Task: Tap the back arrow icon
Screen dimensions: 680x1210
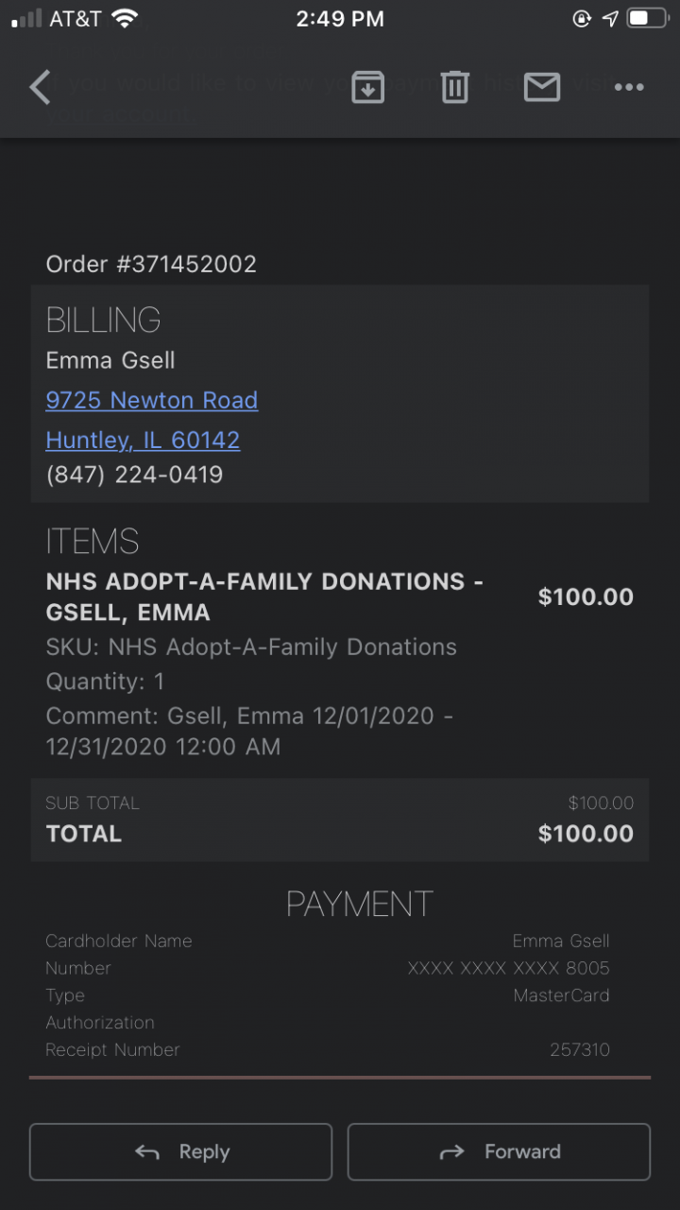Action: click(40, 87)
